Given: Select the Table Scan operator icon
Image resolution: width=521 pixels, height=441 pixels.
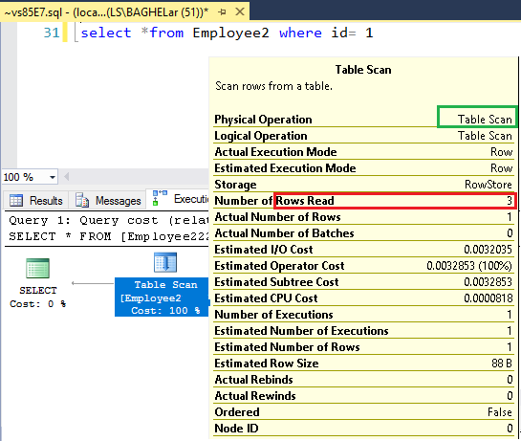Looking at the screenshot, I should tap(165, 262).
